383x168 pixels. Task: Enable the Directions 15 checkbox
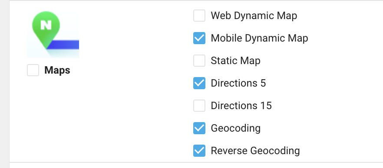[199, 106]
